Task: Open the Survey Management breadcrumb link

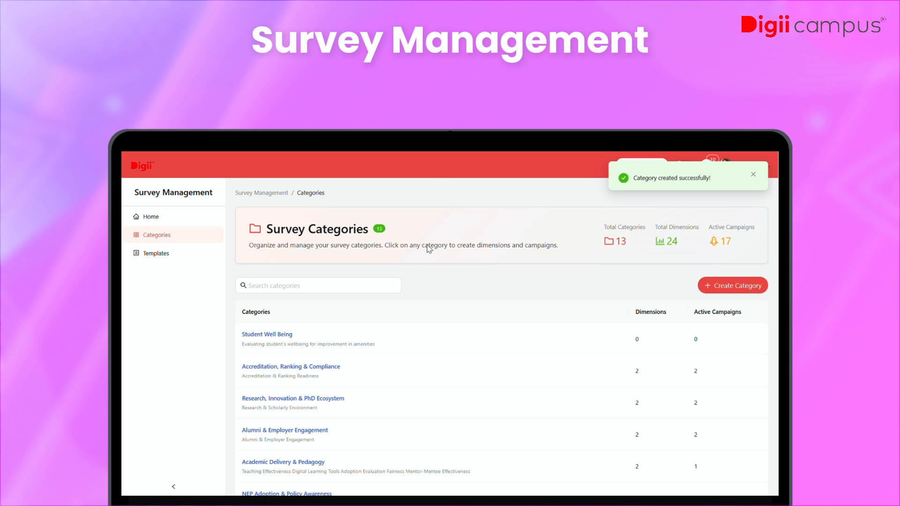Action: coord(261,193)
